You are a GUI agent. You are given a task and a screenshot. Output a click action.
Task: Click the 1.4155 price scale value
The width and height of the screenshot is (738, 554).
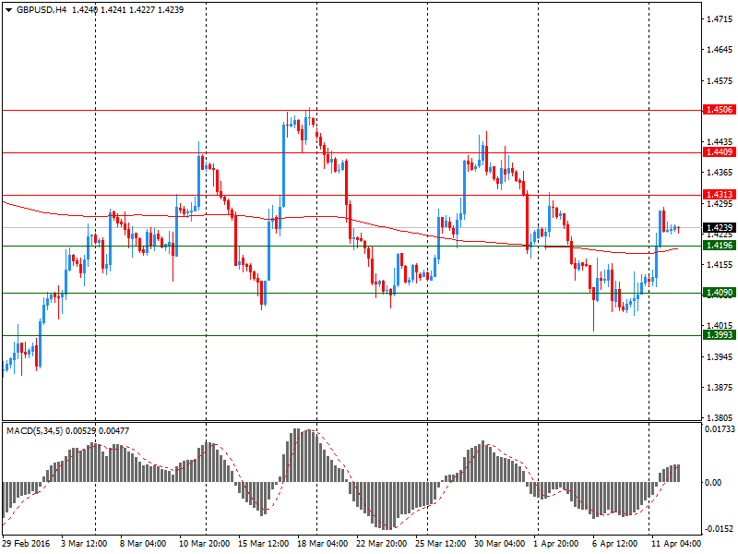coord(720,265)
